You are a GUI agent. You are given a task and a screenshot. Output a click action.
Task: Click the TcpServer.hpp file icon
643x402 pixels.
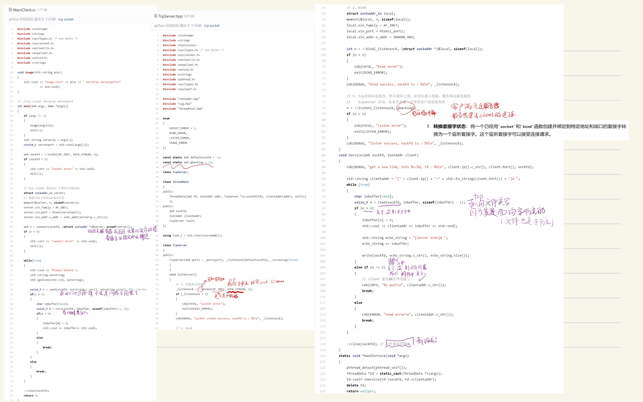pos(156,16)
